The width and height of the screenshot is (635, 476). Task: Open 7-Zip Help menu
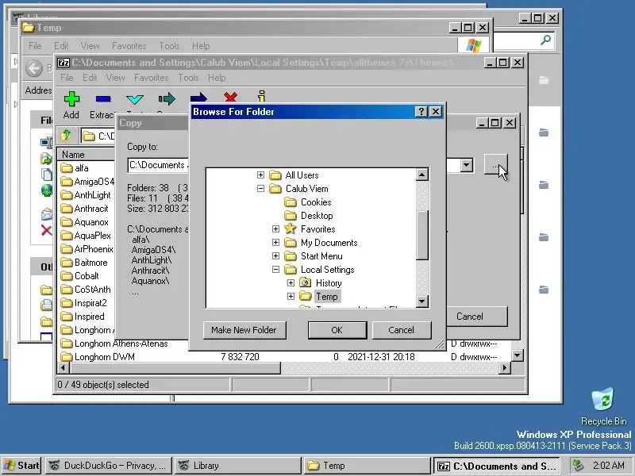pos(217,78)
